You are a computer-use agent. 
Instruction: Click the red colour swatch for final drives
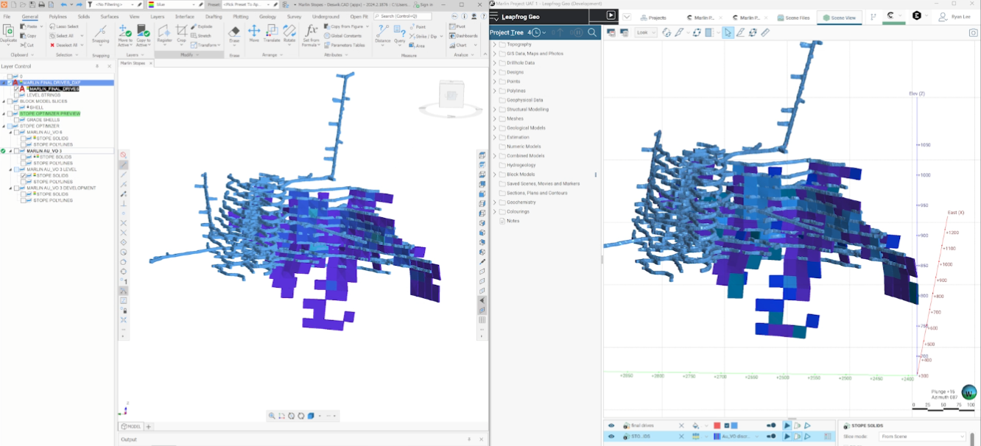[717, 425]
